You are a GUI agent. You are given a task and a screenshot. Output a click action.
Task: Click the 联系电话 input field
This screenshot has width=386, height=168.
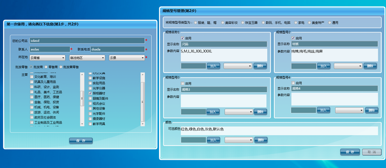(118, 49)
